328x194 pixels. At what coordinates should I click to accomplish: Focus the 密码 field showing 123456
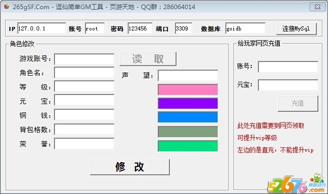(140, 28)
